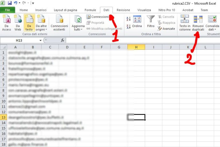220x147 pixels.
Task: Click the Select All corner button
Action: [3, 47]
